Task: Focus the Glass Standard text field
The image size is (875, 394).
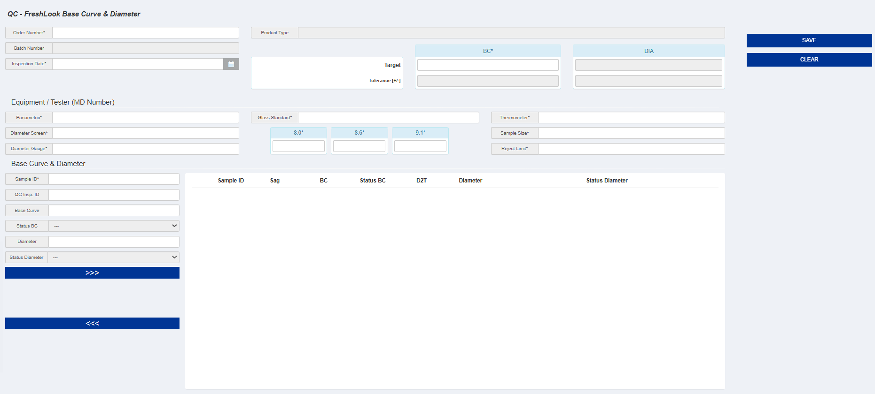Action: 388,118
